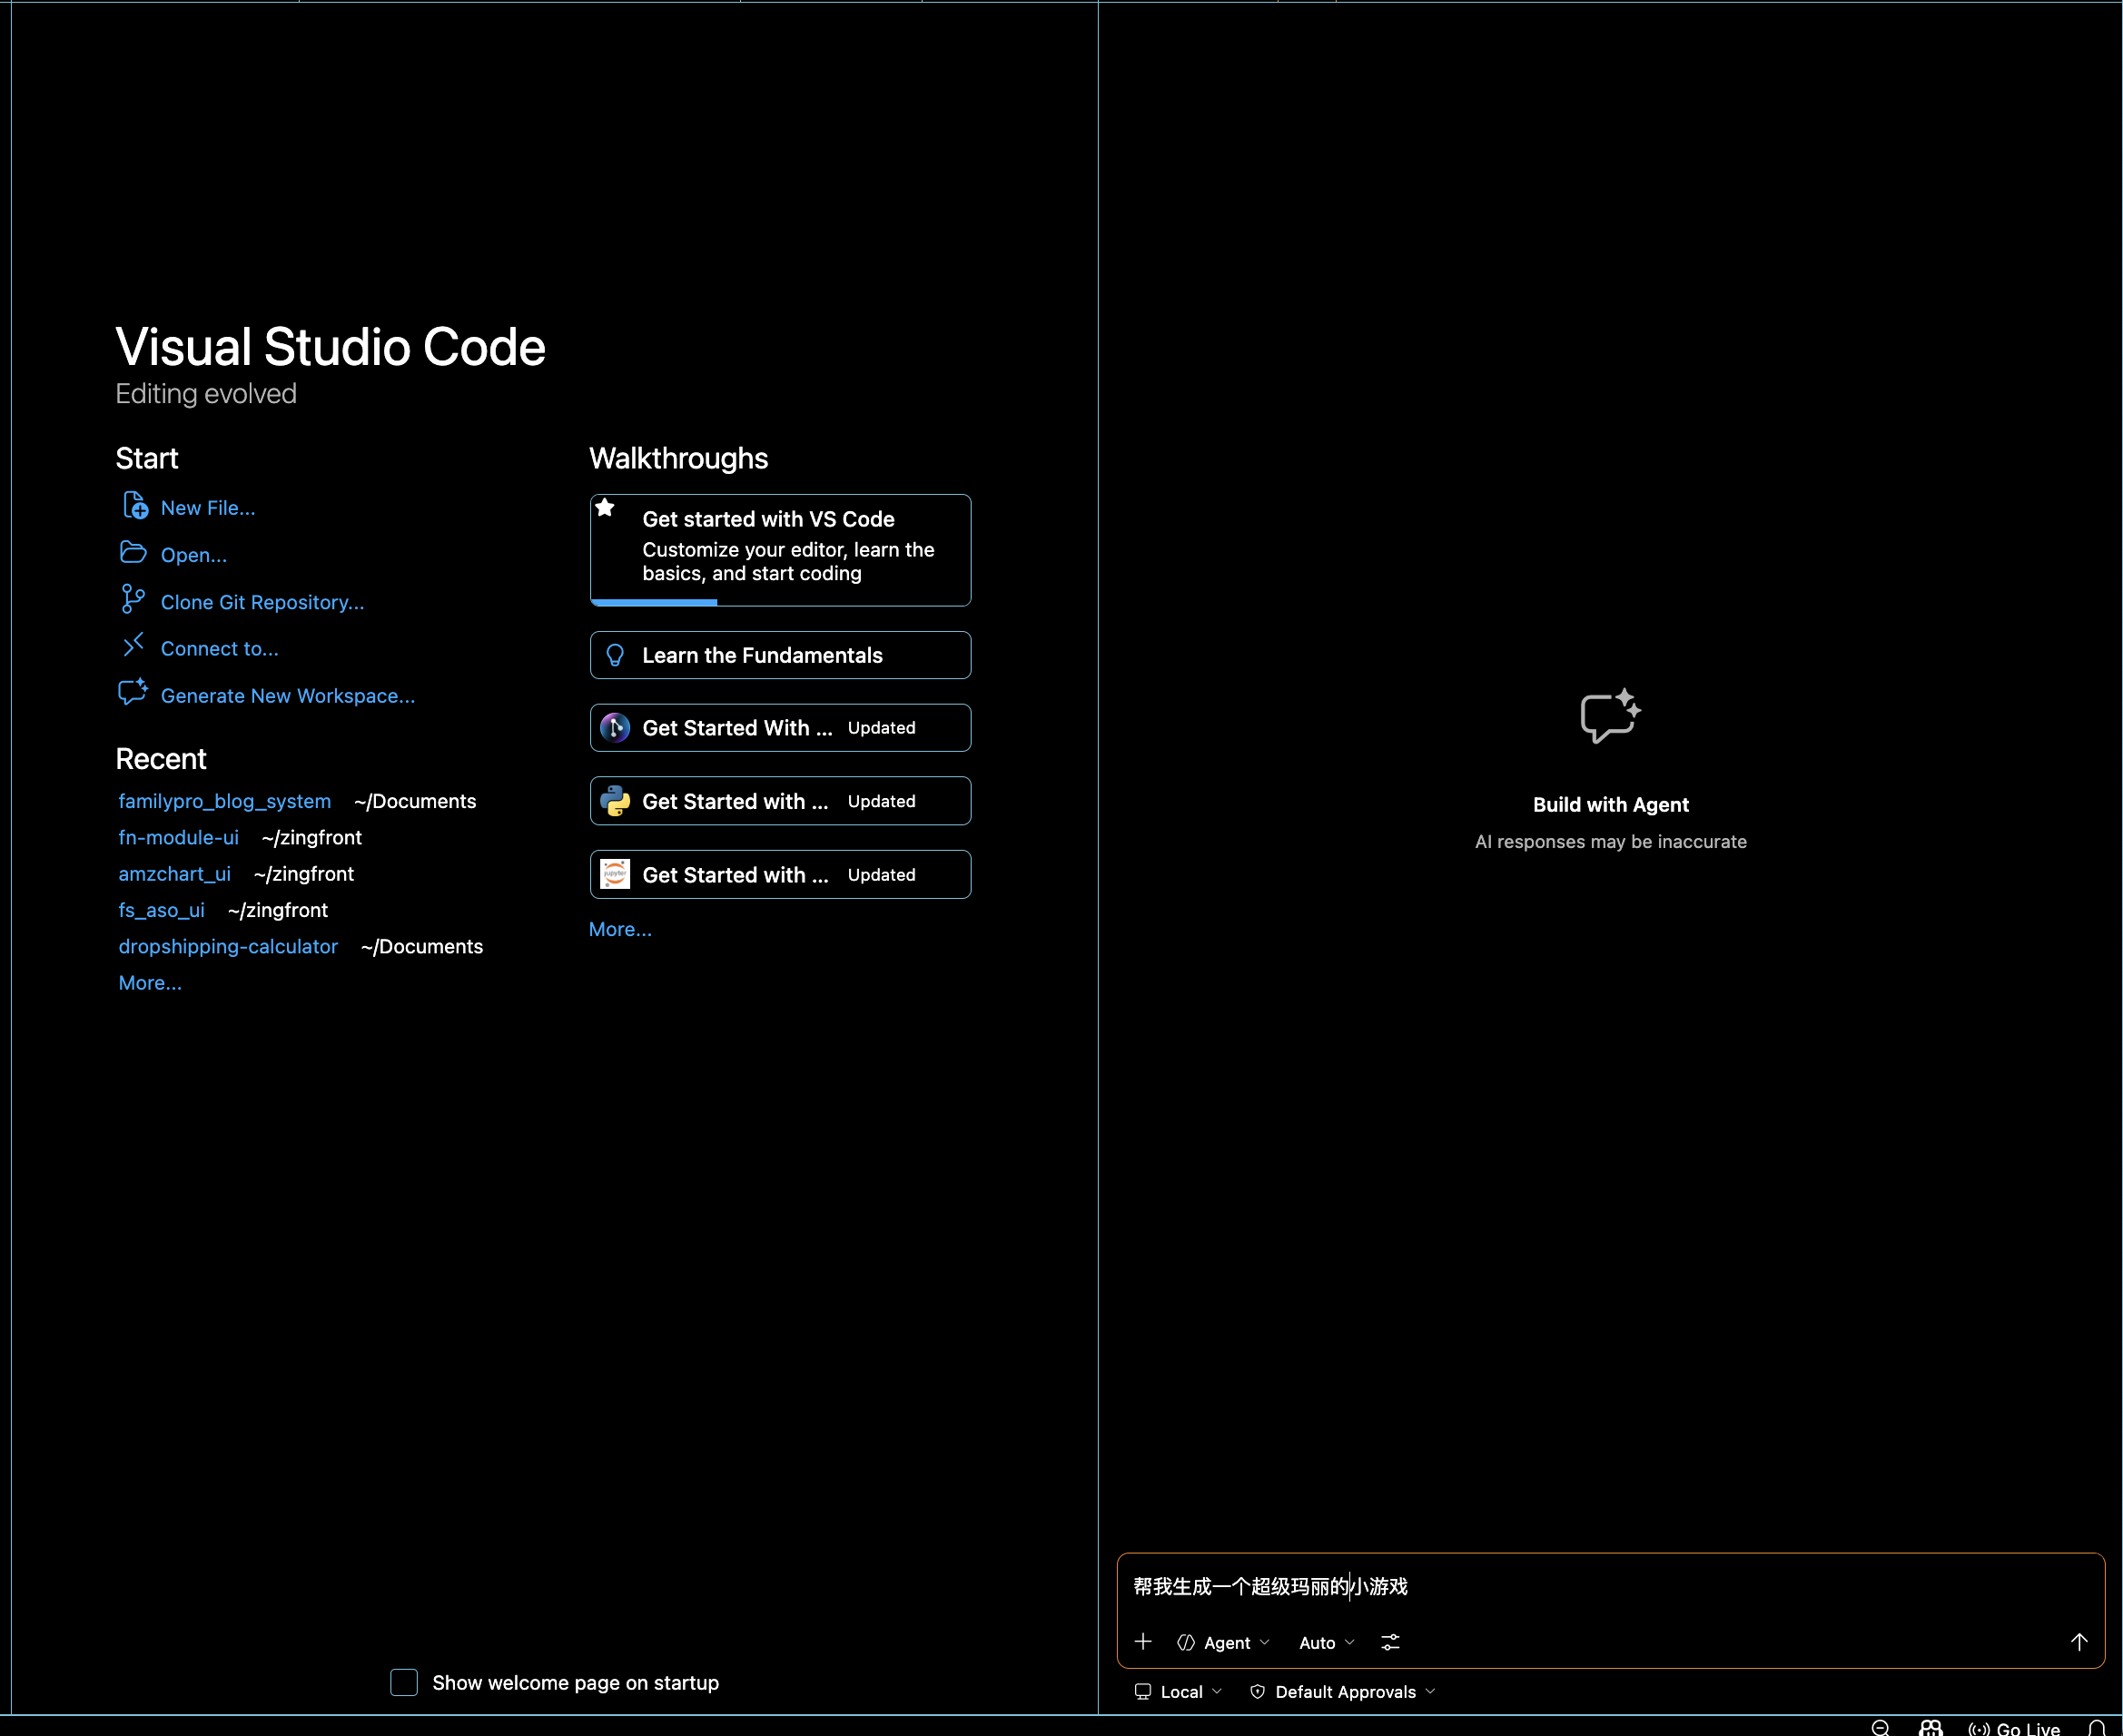Click the add context plus icon
Image resolution: width=2123 pixels, height=1736 pixels.
[x=1143, y=1642]
